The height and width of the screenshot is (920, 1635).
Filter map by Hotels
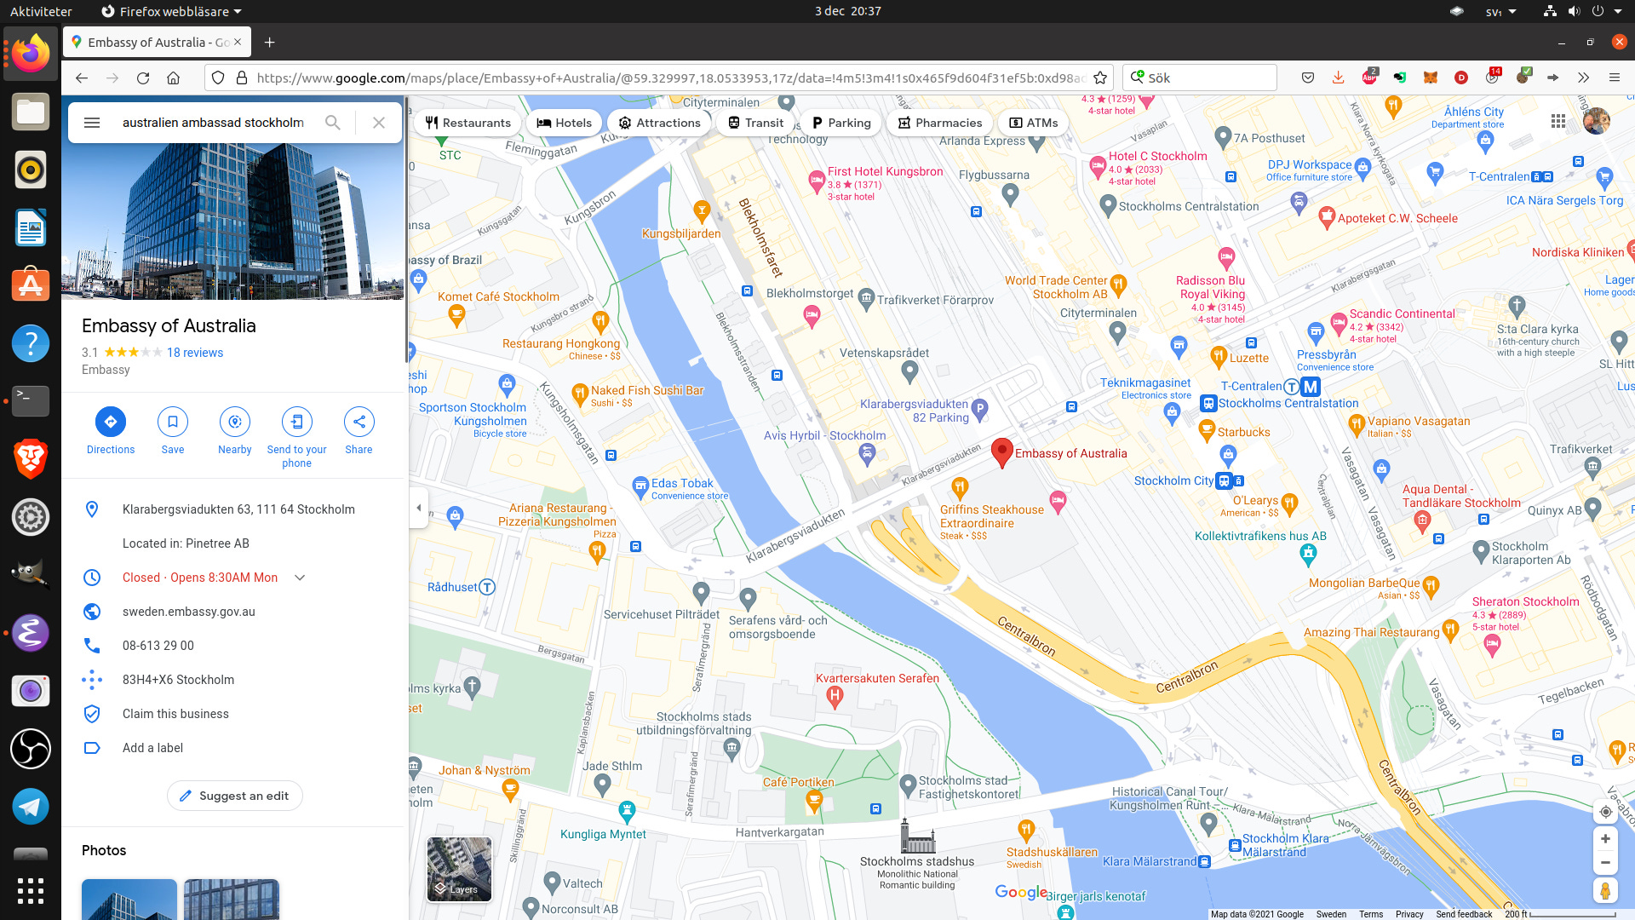tap(565, 123)
